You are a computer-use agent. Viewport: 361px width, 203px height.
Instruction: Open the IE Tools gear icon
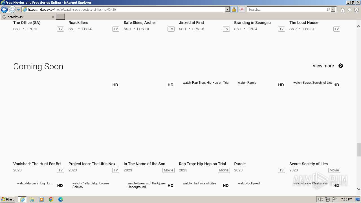click(356, 10)
